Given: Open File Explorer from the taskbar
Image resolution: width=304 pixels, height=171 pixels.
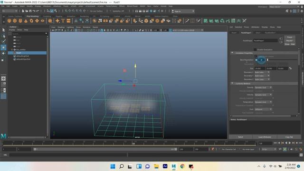Looking at the screenshot, I should [x=156, y=166].
